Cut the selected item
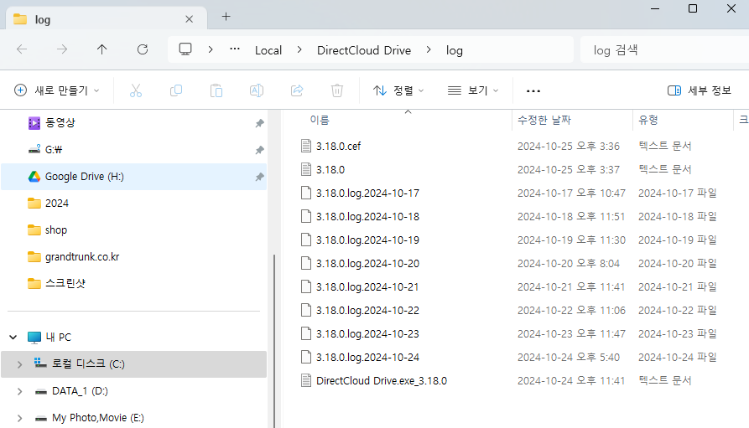This screenshot has width=749, height=428. [136, 90]
